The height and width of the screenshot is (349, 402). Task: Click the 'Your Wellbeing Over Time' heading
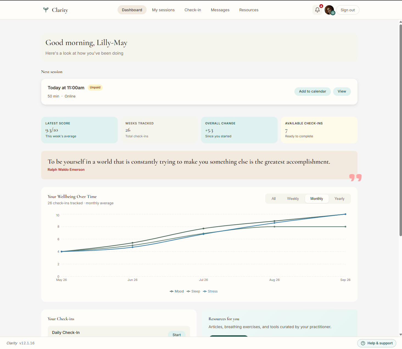72,197
